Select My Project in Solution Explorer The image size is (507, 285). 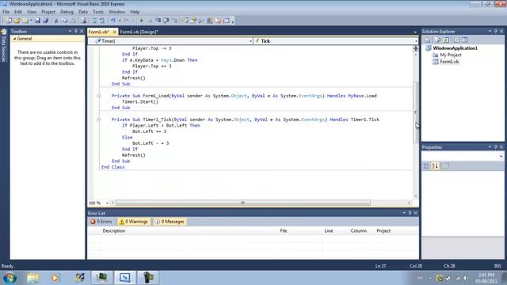click(x=451, y=55)
